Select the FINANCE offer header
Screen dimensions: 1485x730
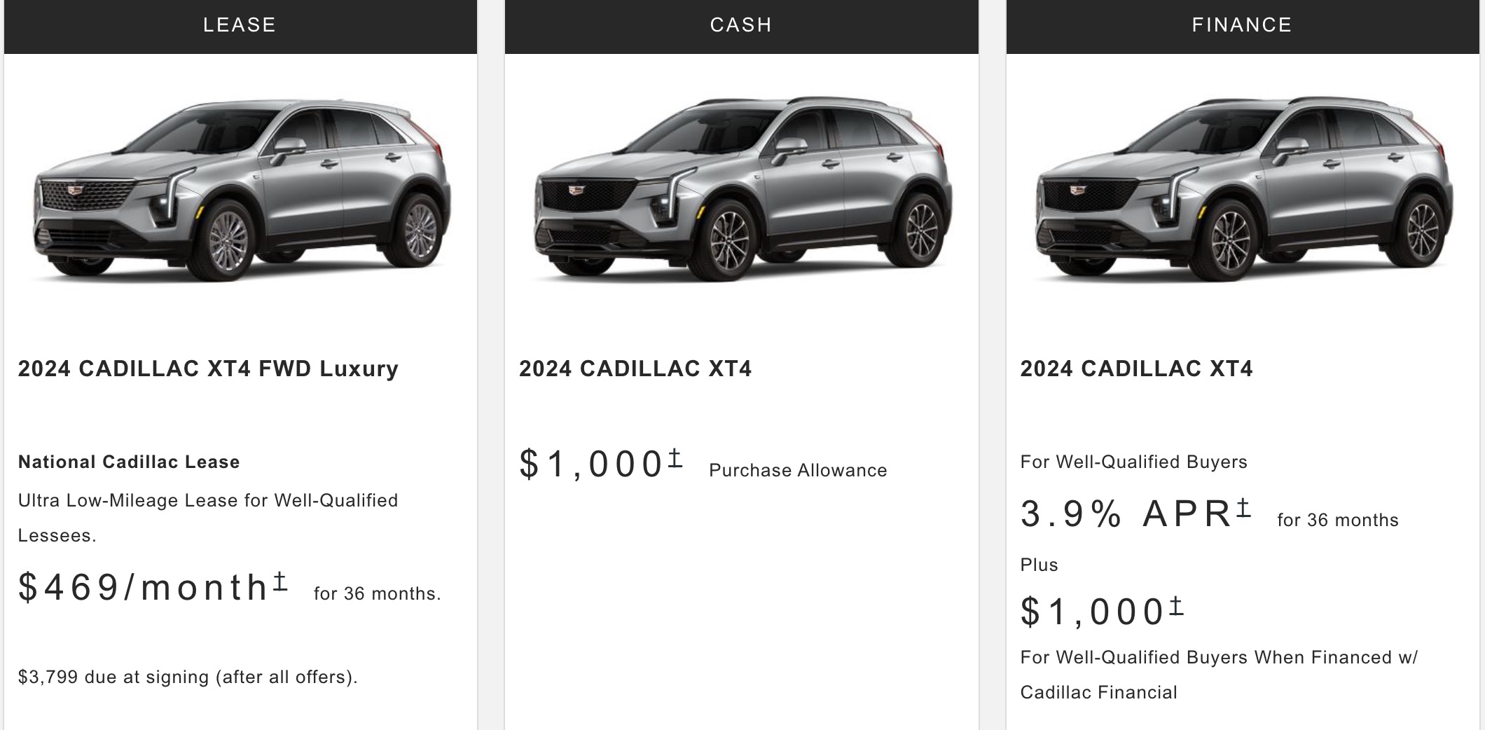pyautogui.click(x=1243, y=26)
